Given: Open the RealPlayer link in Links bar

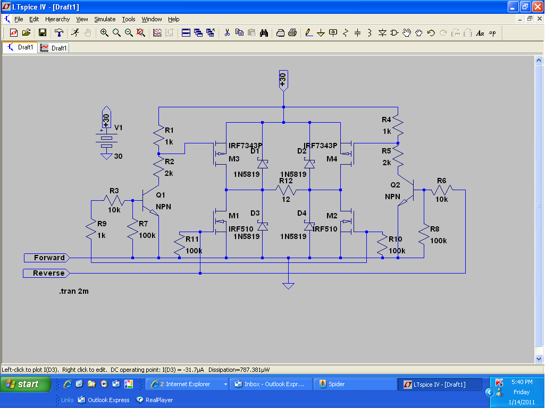Looking at the screenshot, I should click(x=155, y=400).
